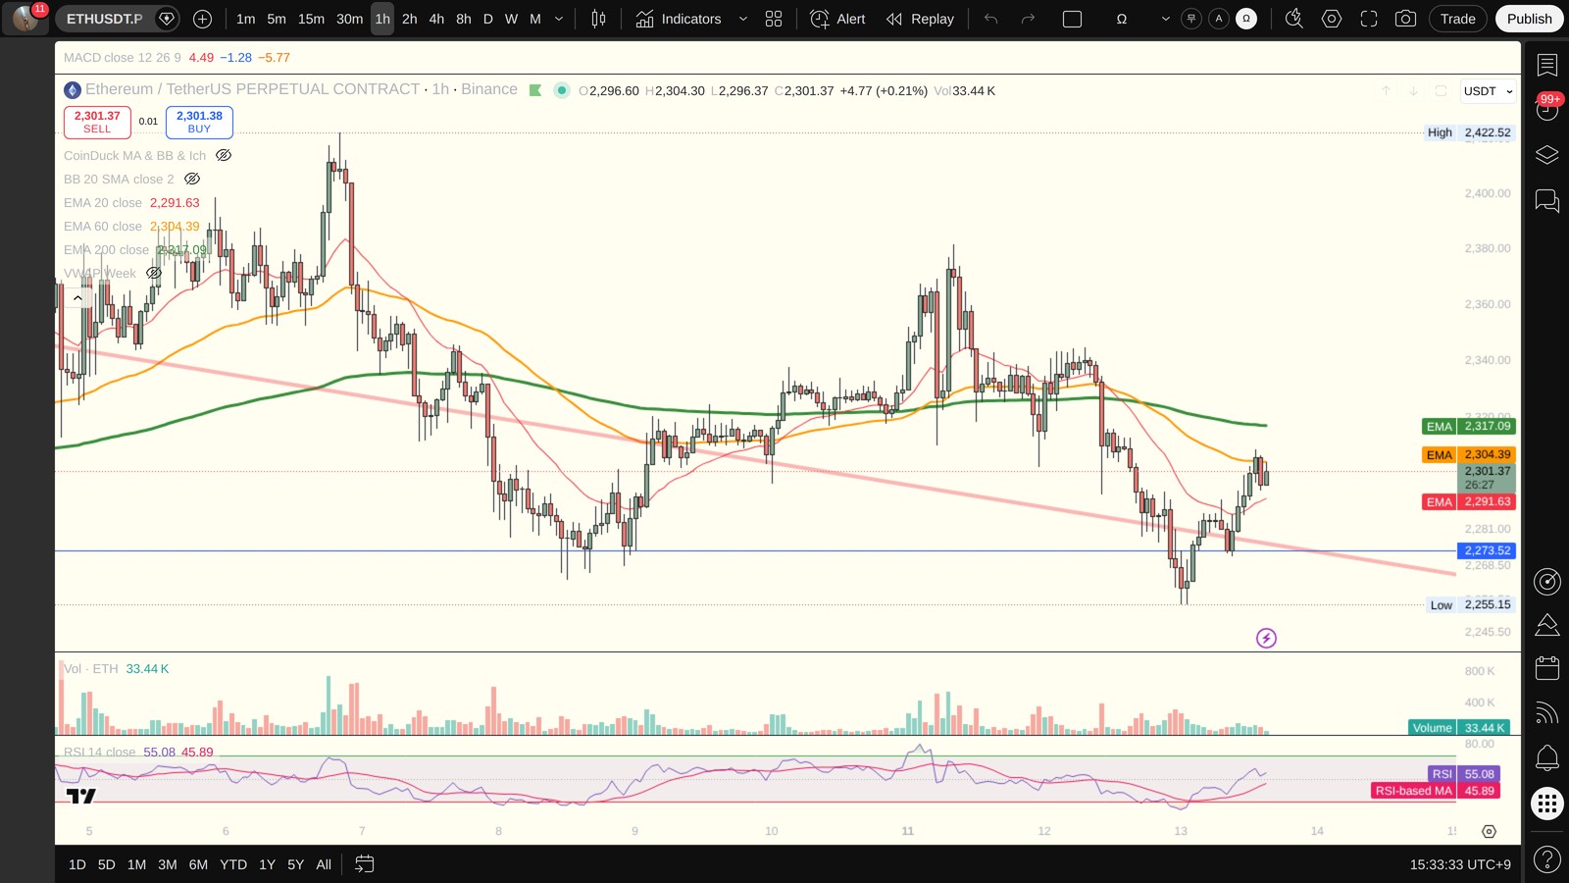
Task: Click the BUY 2,301.38 button
Action: (199, 122)
